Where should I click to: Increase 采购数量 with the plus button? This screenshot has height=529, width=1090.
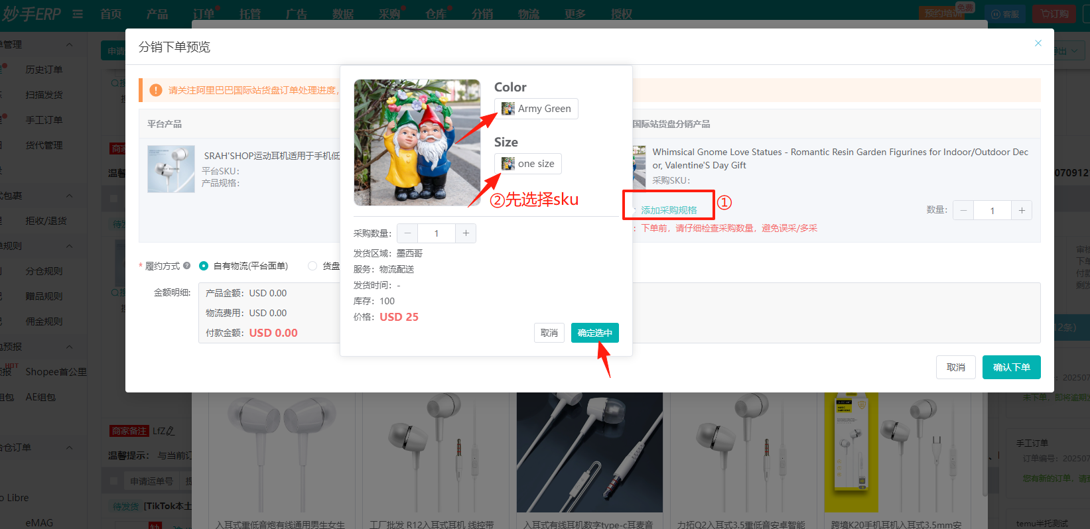[x=466, y=233]
